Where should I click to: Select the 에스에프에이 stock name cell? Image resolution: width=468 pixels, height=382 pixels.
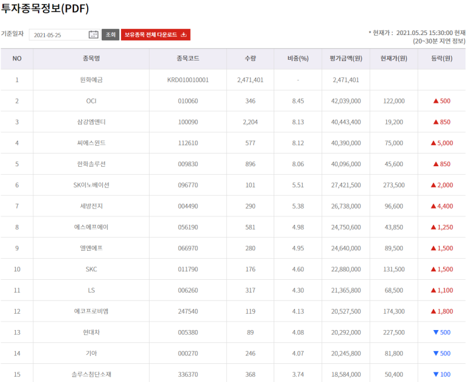click(91, 227)
